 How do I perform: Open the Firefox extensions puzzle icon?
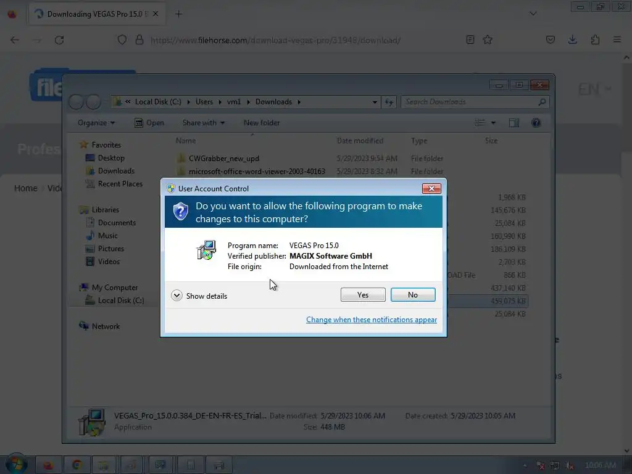[595, 40]
